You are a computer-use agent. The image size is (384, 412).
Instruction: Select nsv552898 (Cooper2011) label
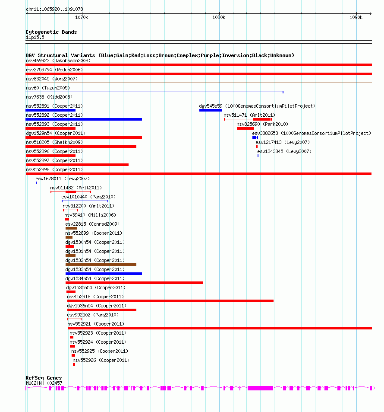[x=54, y=169]
